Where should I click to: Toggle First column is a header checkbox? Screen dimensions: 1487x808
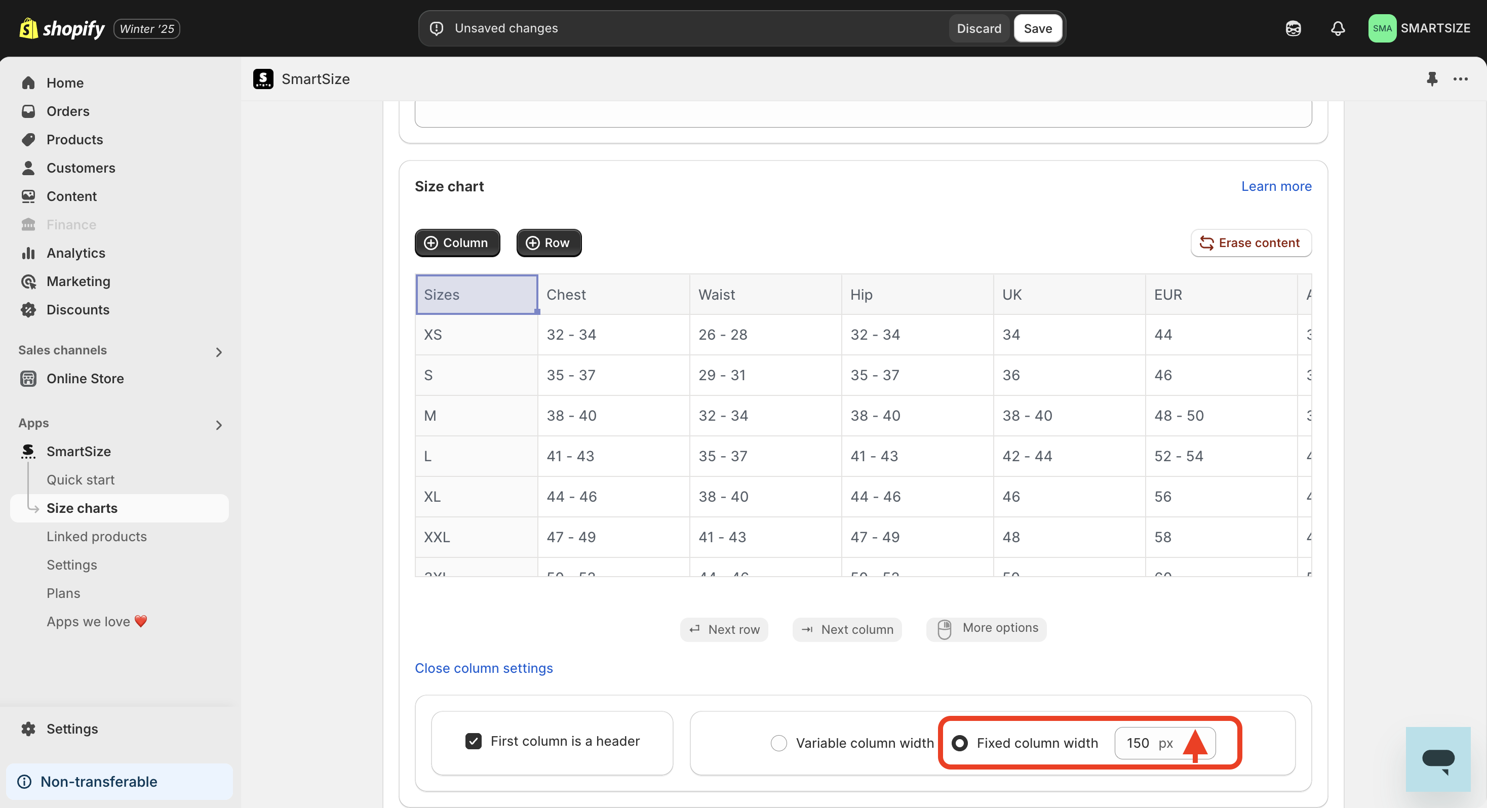pos(474,741)
